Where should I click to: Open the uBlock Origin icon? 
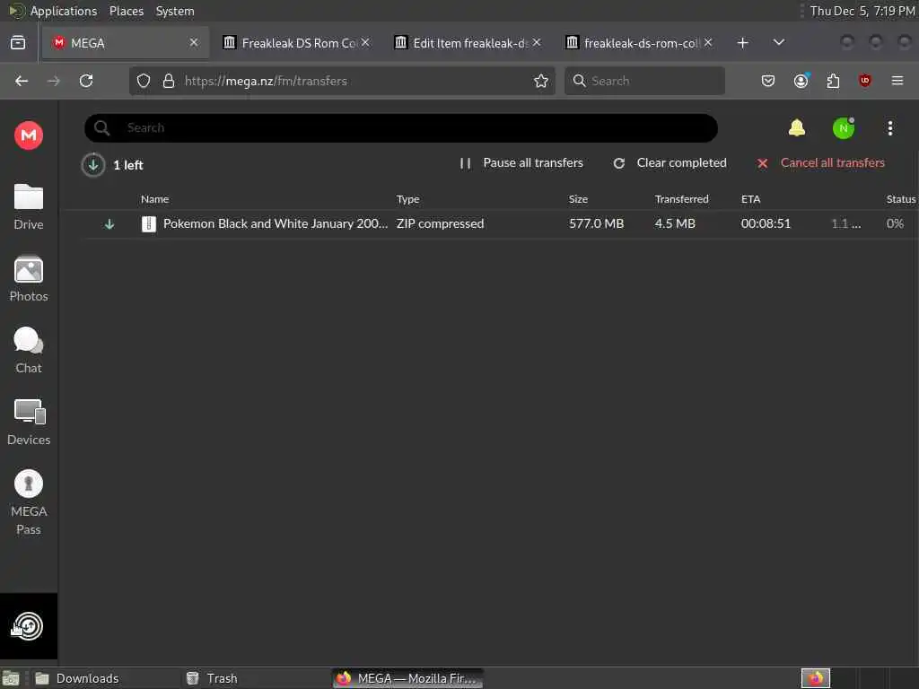(865, 81)
